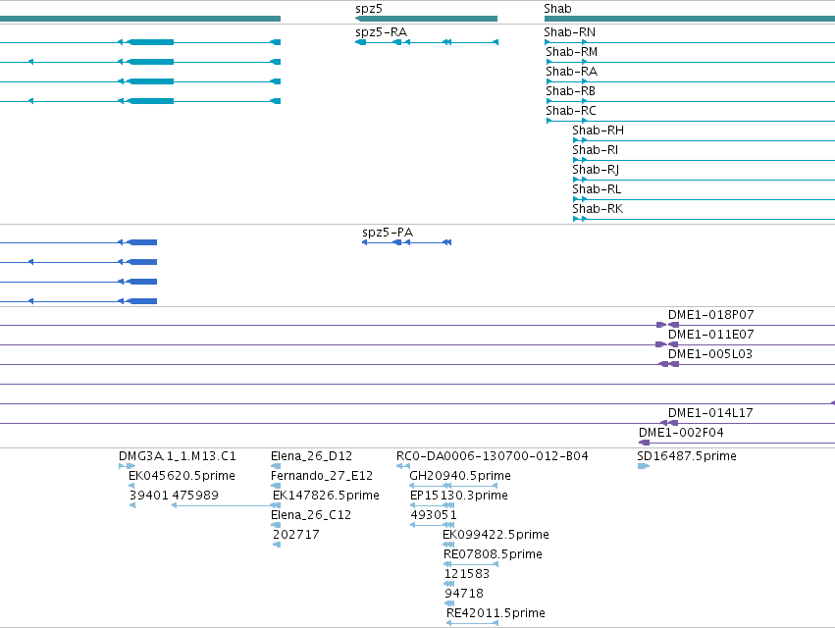The image size is (835, 628).
Task: Click the 121583 feature label
Action: pos(467,574)
